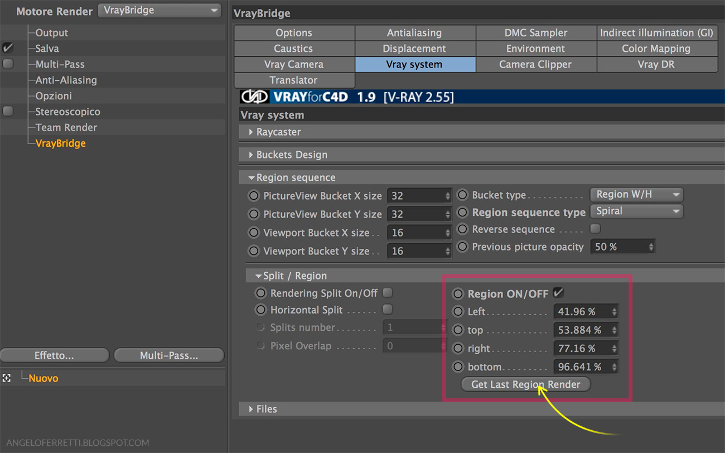Switch to the Antialiasing tab

tap(414, 33)
